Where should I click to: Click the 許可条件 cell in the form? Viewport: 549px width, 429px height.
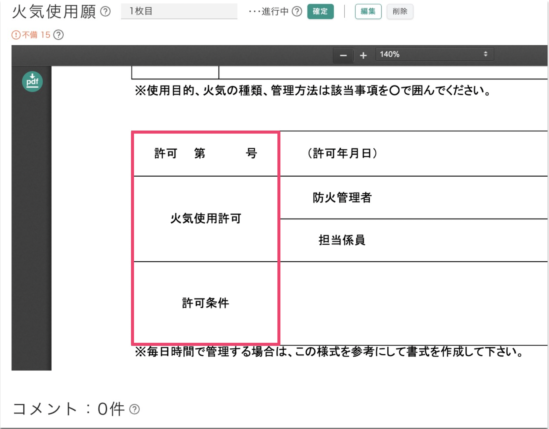pos(206,303)
